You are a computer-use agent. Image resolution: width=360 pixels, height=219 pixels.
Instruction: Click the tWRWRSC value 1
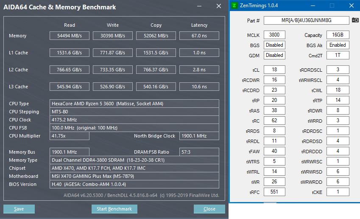tap(338, 161)
